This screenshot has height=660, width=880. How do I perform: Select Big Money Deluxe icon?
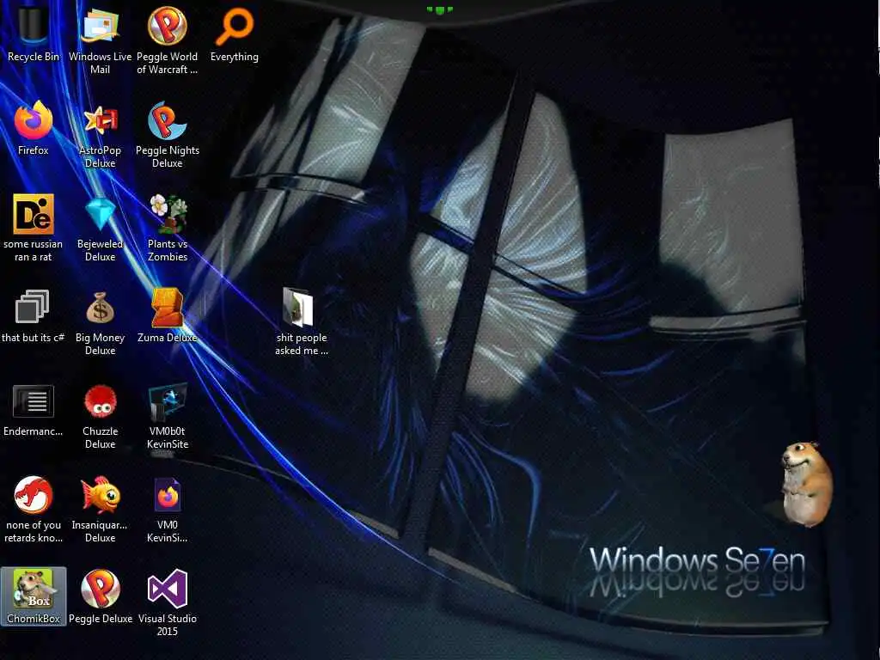click(100, 308)
